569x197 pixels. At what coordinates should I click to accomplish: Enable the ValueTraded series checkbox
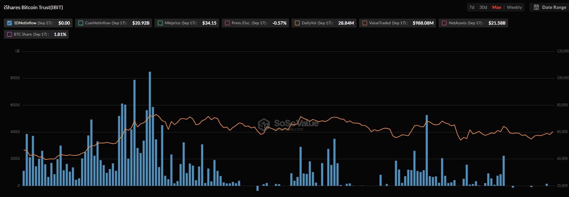[365, 23]
